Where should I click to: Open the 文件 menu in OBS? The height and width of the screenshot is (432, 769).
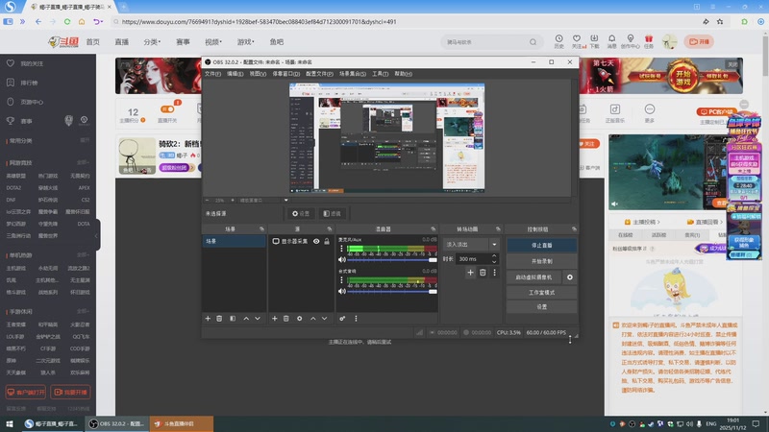212,74
